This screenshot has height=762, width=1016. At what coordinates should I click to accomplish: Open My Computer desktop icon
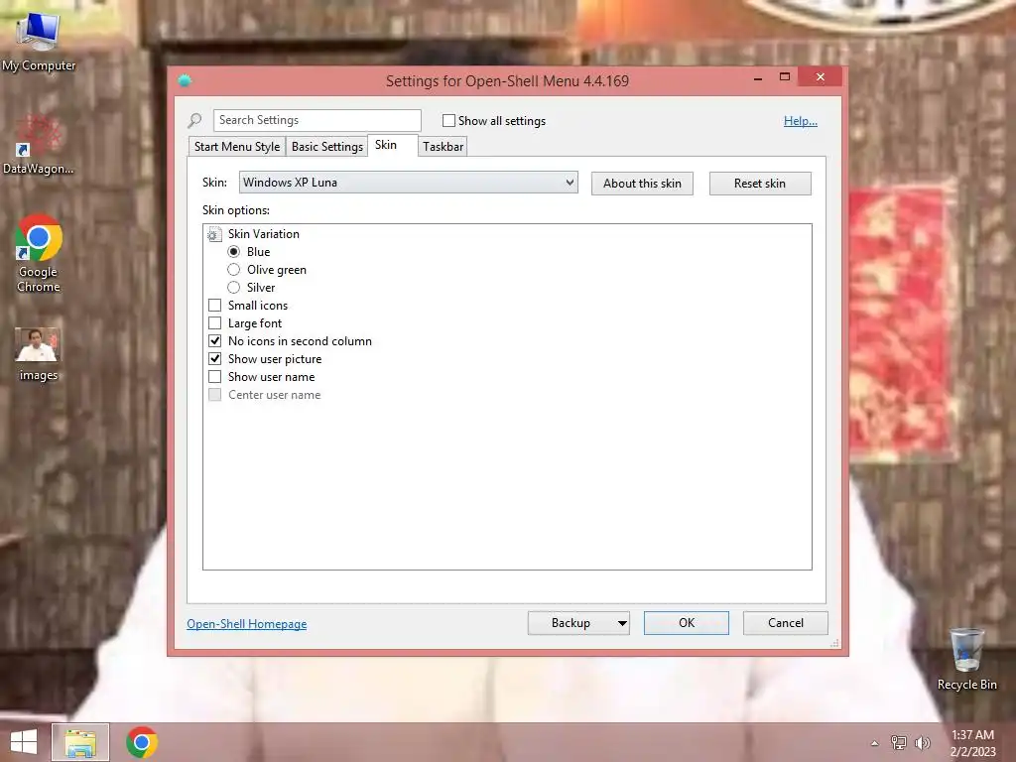(x=39, y=42)
